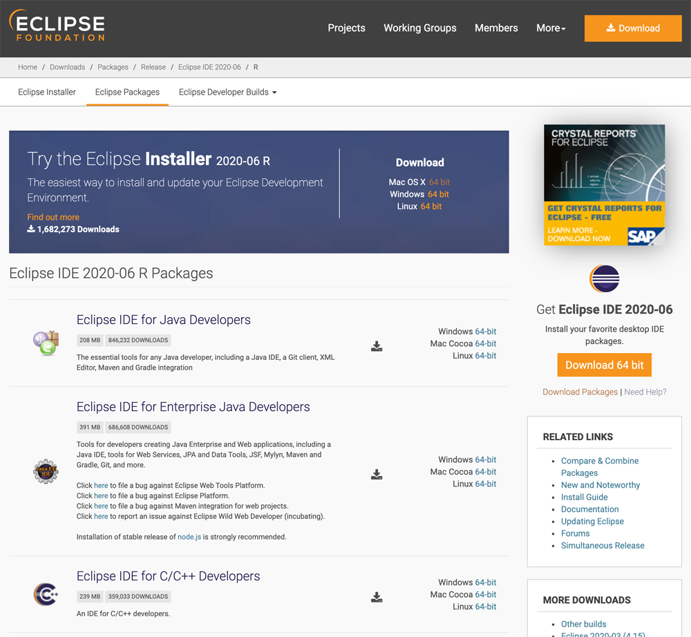Click the Eclipse sphere logo in sidebar
The height and width of the screenshot is (637, 691).
pyautogui.click(x=604, y=278)
